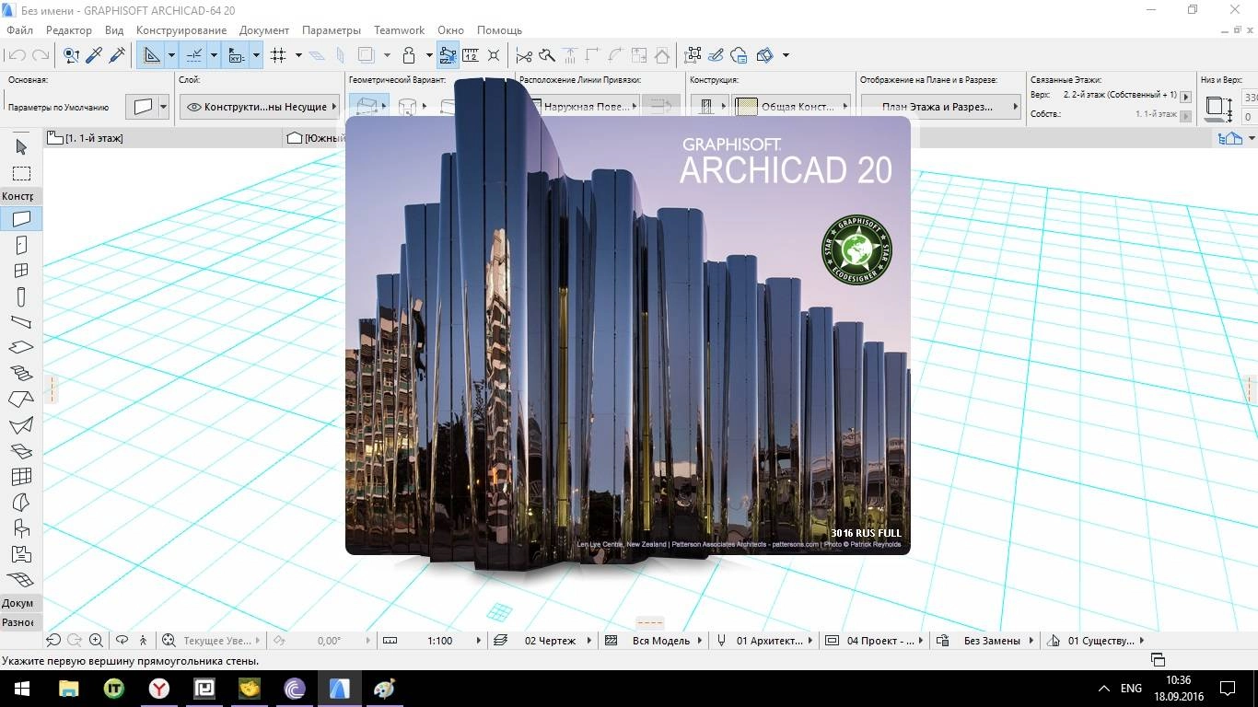Open the Редактор menu

tap(69, 30)
